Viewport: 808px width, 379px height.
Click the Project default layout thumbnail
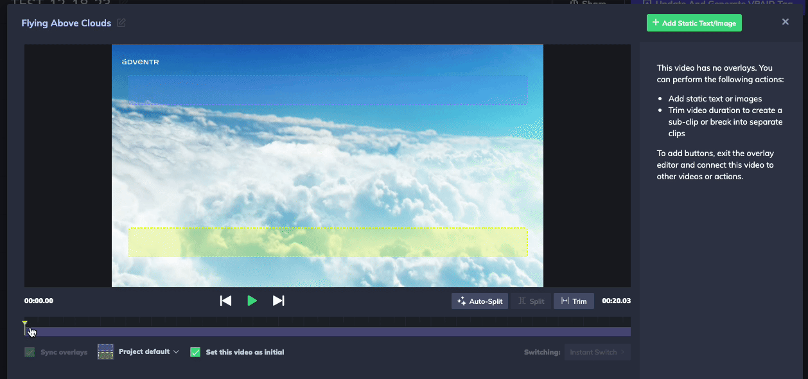(x=105, y=351)
